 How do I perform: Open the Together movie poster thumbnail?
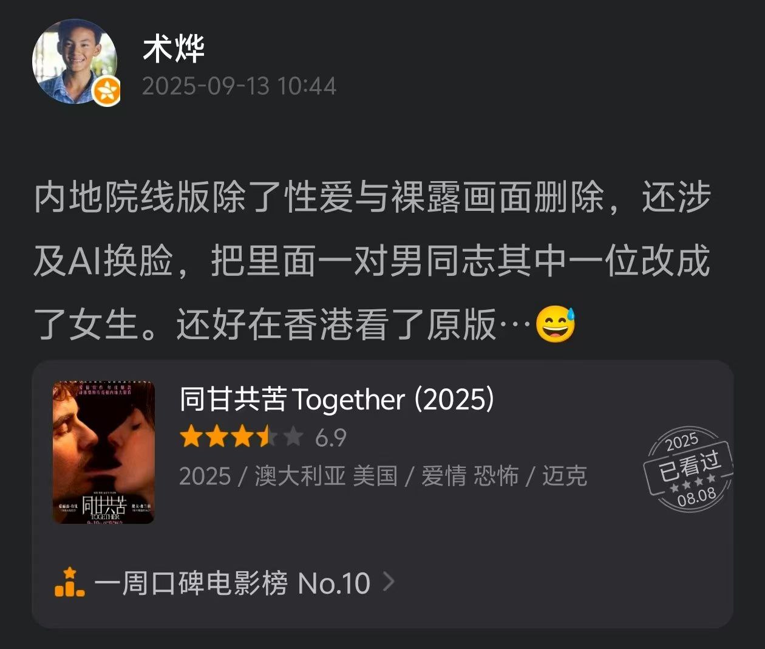coord(104,452)
